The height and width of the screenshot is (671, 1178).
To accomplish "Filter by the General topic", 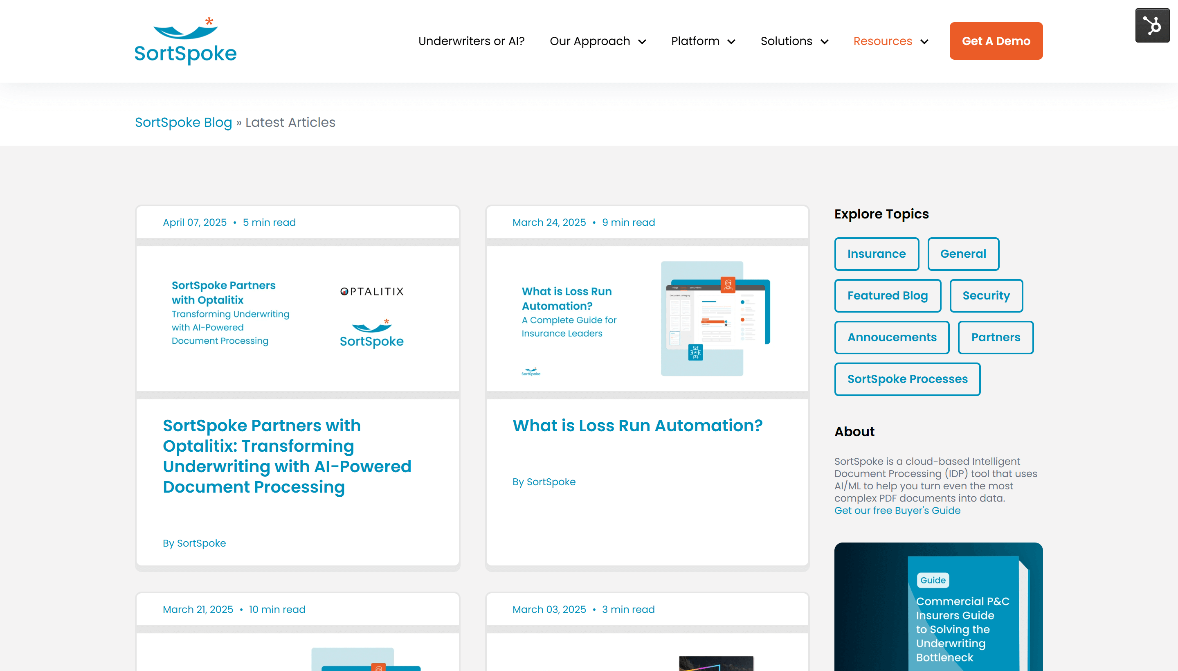I will 963,254.
